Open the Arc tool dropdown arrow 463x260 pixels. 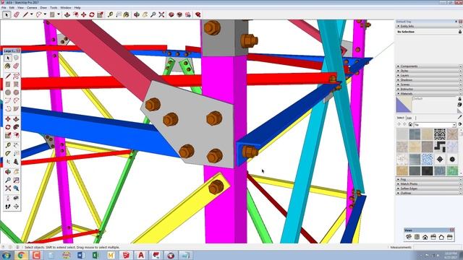pyautogui.click(x=45, y=14)
